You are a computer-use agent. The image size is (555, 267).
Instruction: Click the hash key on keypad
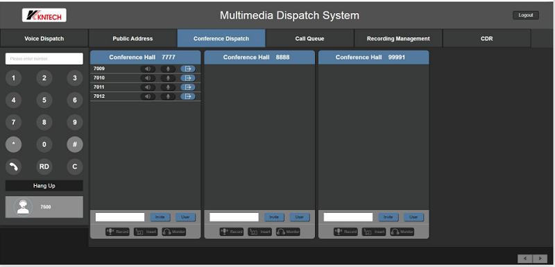click(75, 144)
